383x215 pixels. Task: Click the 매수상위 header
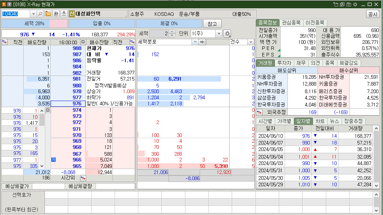coord(349,70)
